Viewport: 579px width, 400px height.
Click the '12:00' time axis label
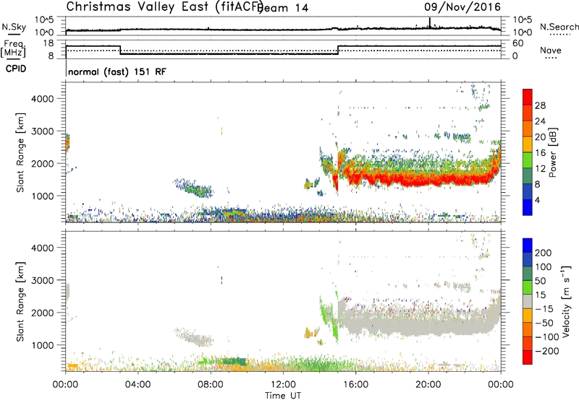(283, 385)
